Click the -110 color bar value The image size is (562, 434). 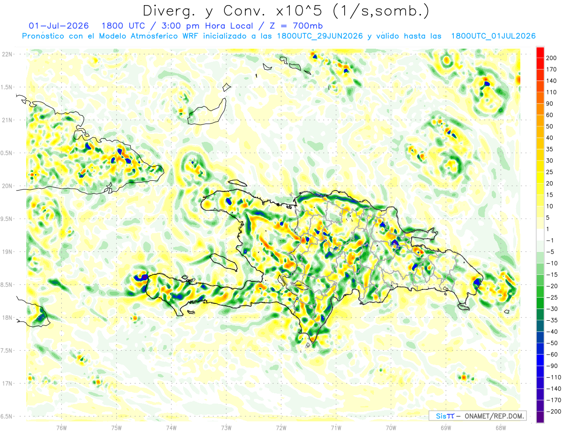click(553, 377)
